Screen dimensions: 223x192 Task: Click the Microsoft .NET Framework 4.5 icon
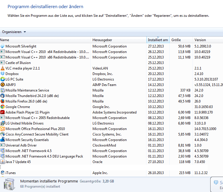(x=3, y=151)
